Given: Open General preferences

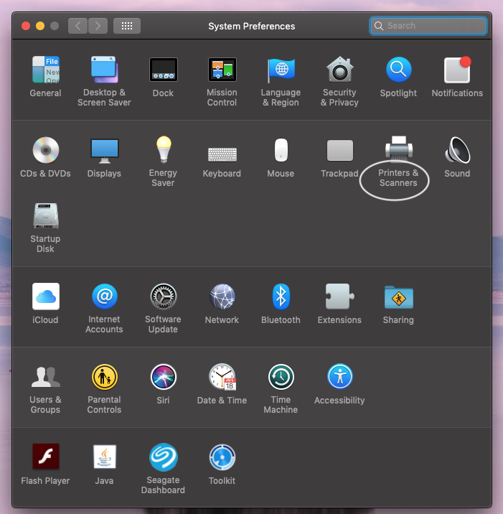Looking at the screenshot, I should (x=45, y=70).
